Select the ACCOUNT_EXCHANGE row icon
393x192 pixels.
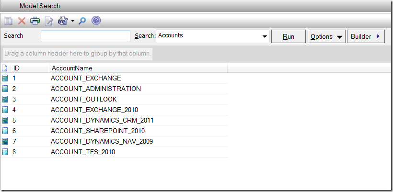(5, 78)
